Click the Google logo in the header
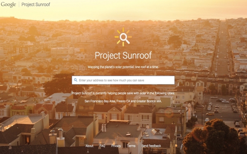 point(8,5)
